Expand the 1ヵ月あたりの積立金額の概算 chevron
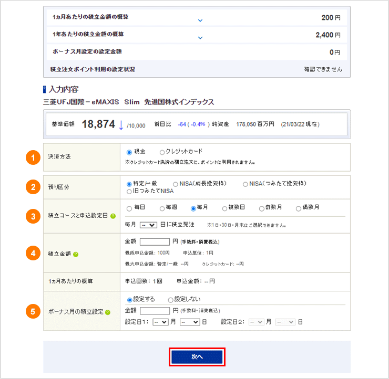The width and height of the screenshot is (389, 379). pos(200,20)
